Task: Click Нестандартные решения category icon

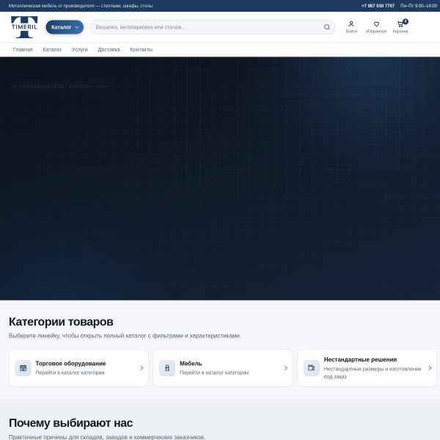Action: point(312,368)
